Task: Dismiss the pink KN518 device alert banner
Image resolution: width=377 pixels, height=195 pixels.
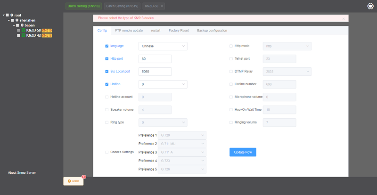Action: (344, 18)
